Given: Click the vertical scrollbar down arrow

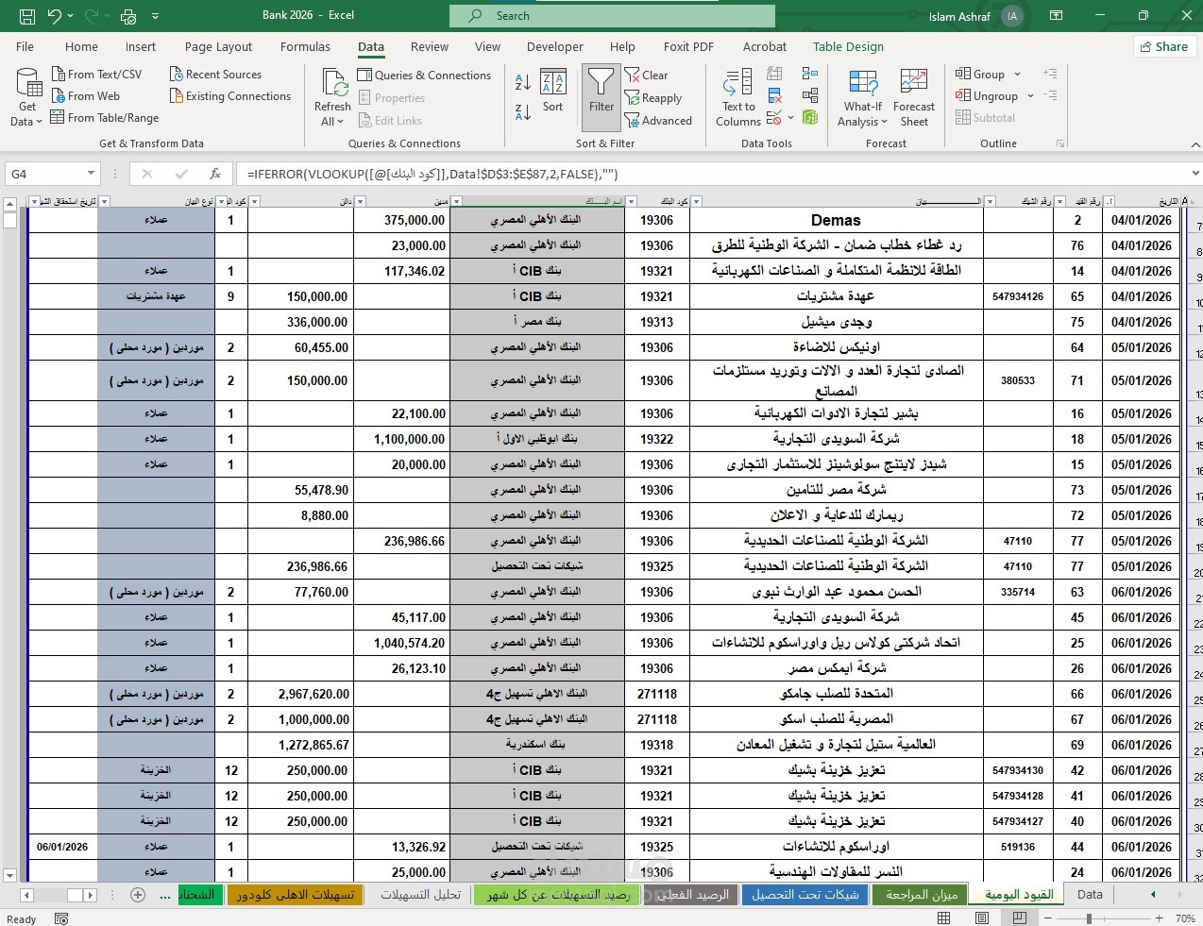Looking at the screenshot, I should 10,875.
